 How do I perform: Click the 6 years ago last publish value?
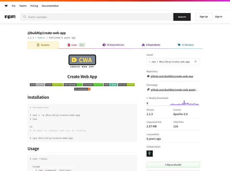[x=154, y=139]
